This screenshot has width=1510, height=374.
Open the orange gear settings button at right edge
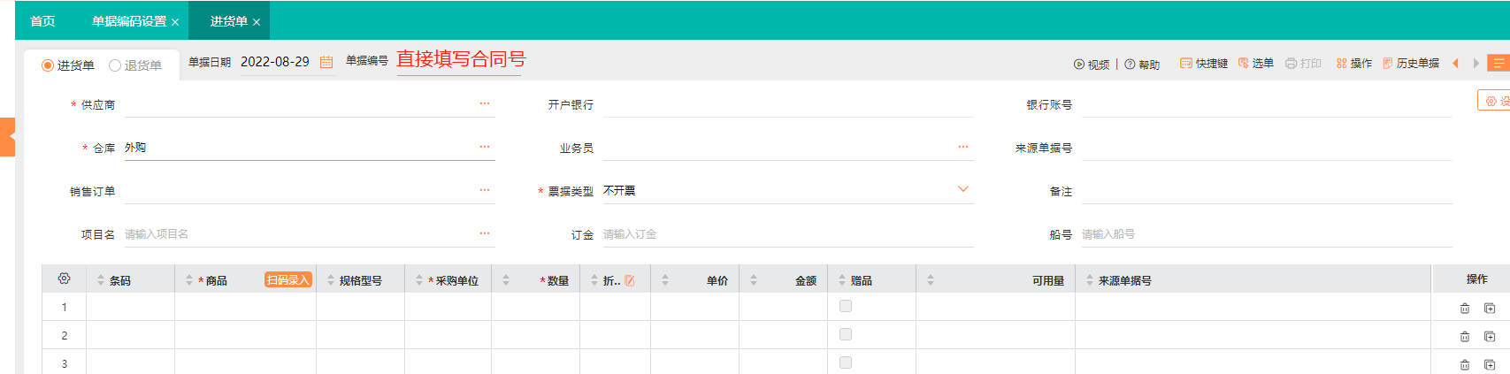click(x=1495, y=101)
